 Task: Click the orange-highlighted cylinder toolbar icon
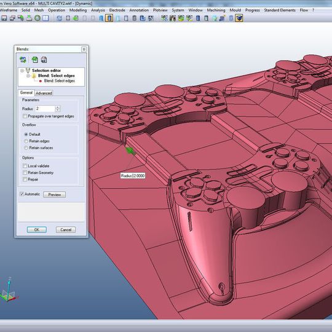(109, 18)
